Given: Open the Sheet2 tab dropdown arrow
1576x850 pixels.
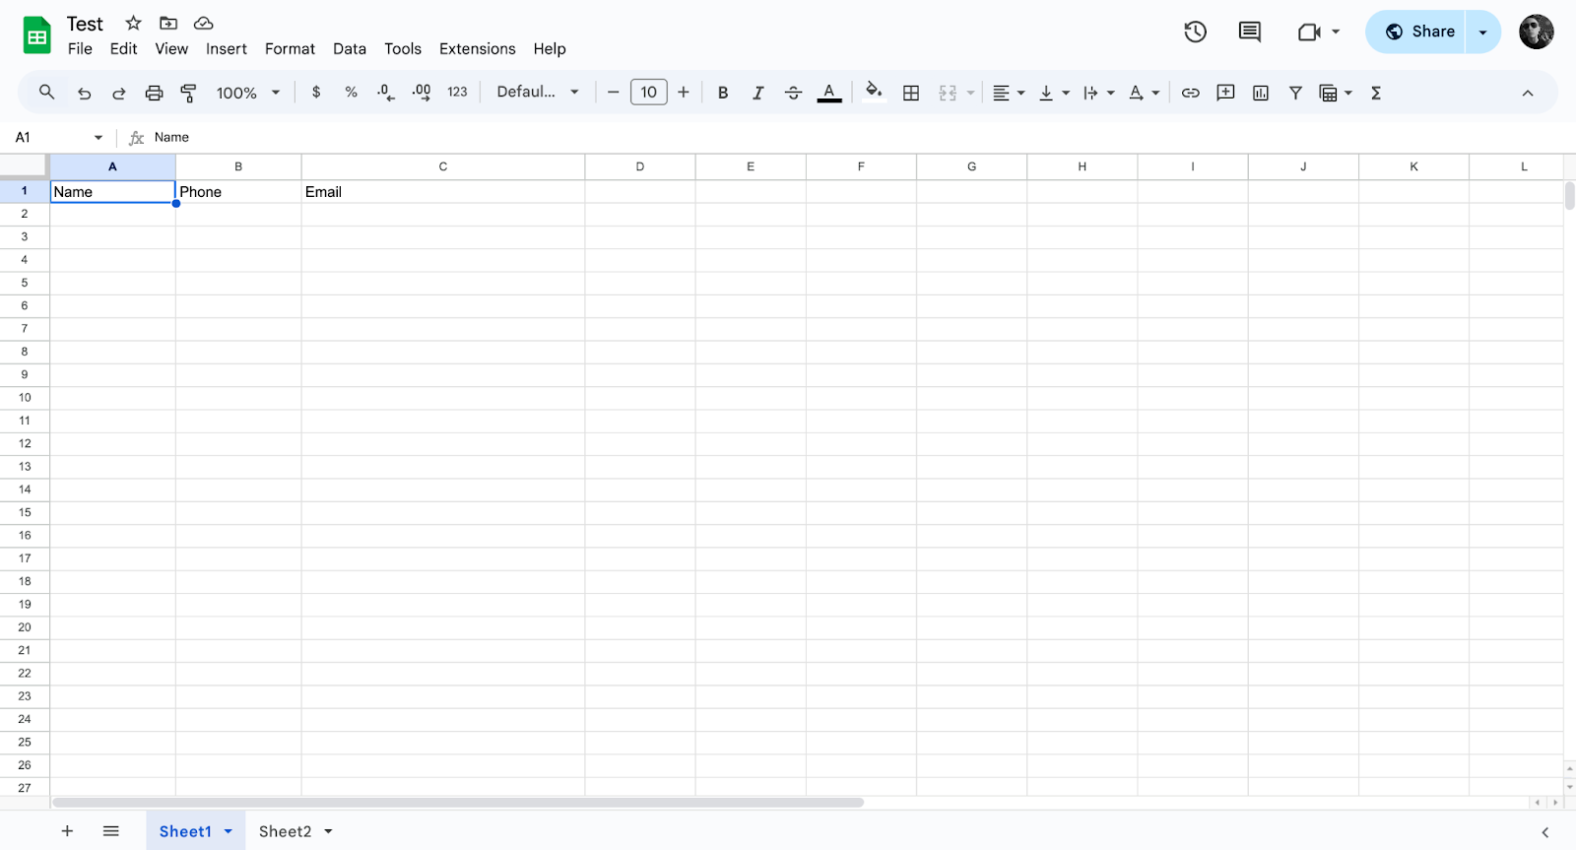Looking at the screenshot, I should point(329,831).
